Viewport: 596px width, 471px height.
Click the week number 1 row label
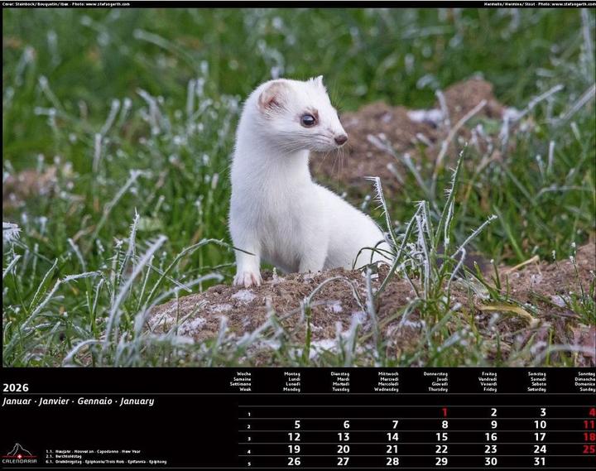pos(249,415)
